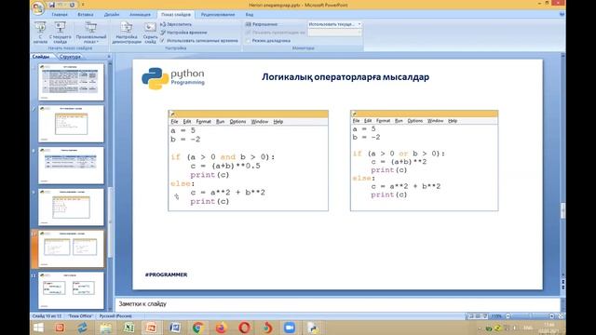
Task: Redo the last action
Action: 72,5
